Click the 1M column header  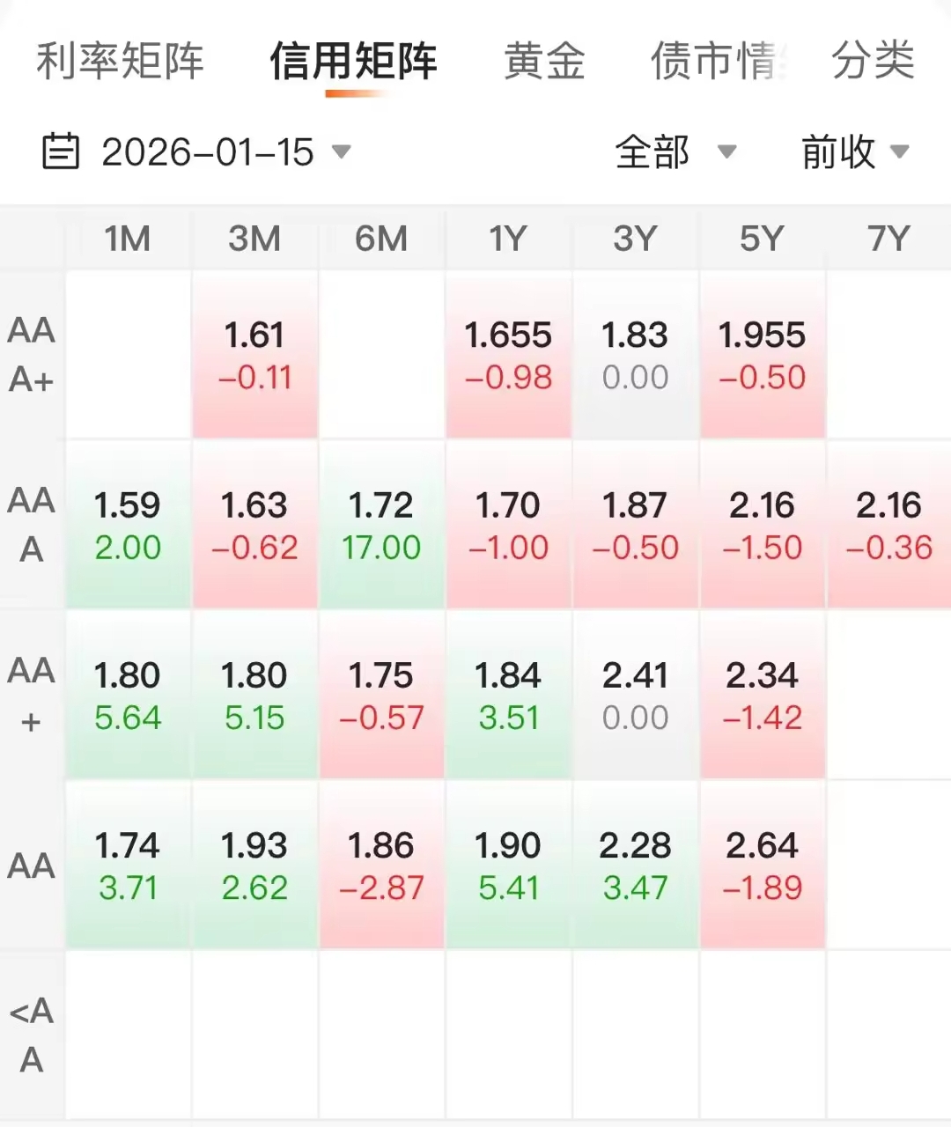tap(128, 239)
